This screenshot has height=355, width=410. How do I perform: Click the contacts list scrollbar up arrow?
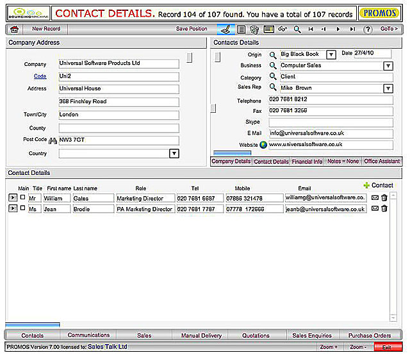(x=393, y=195)
